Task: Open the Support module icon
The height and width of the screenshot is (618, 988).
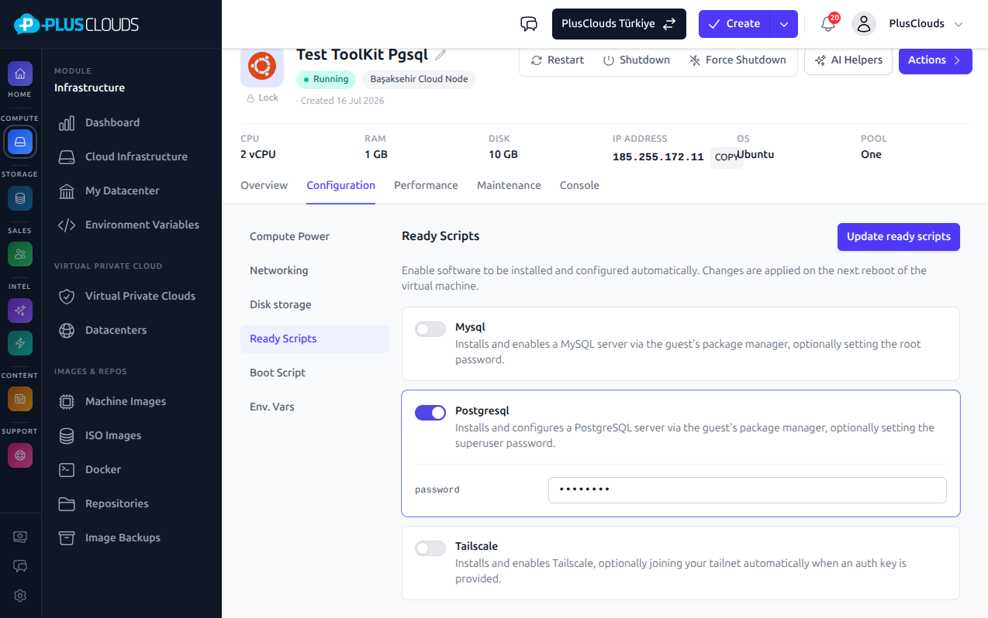Action: 20,455
